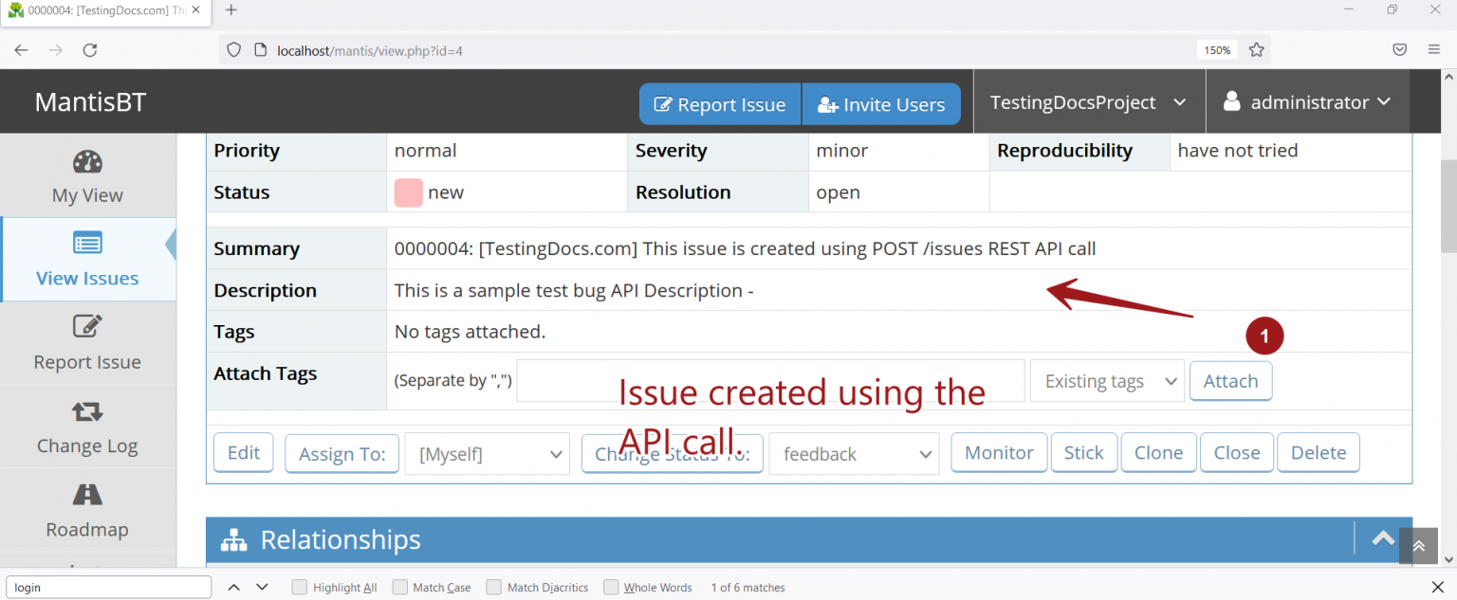1457x600 pixels.
Task: Click the Monitor button
Action: click(x=998, y=452)
